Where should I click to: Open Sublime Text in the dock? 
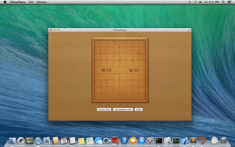[x=193, y=141]
